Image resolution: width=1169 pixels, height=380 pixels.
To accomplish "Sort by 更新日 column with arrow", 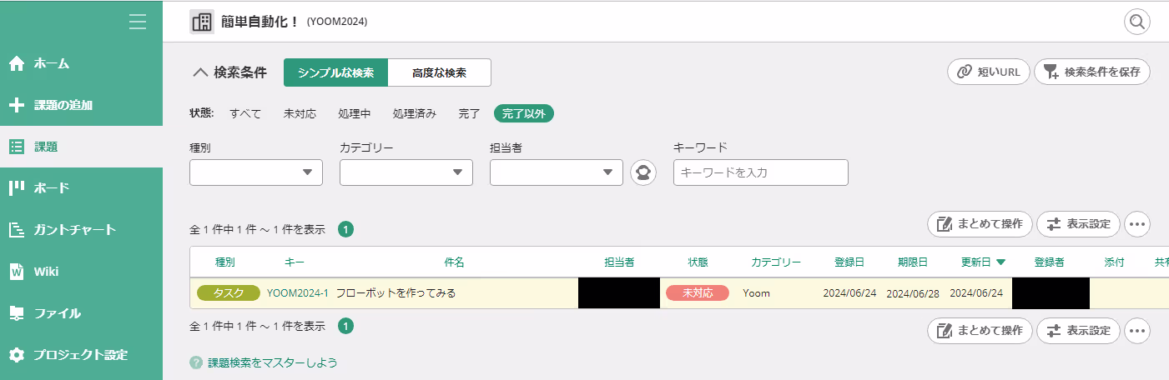I will pyautogui.click(x=983, y=262).
